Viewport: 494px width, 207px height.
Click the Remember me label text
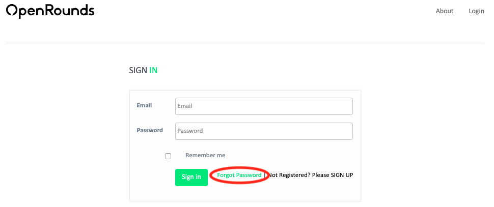tap(205, 156)
